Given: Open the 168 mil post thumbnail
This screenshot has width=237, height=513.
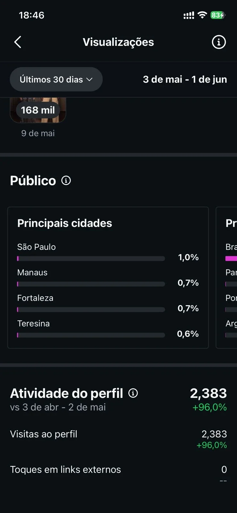Looking at the screenshot, I should [x=38, y=110].
